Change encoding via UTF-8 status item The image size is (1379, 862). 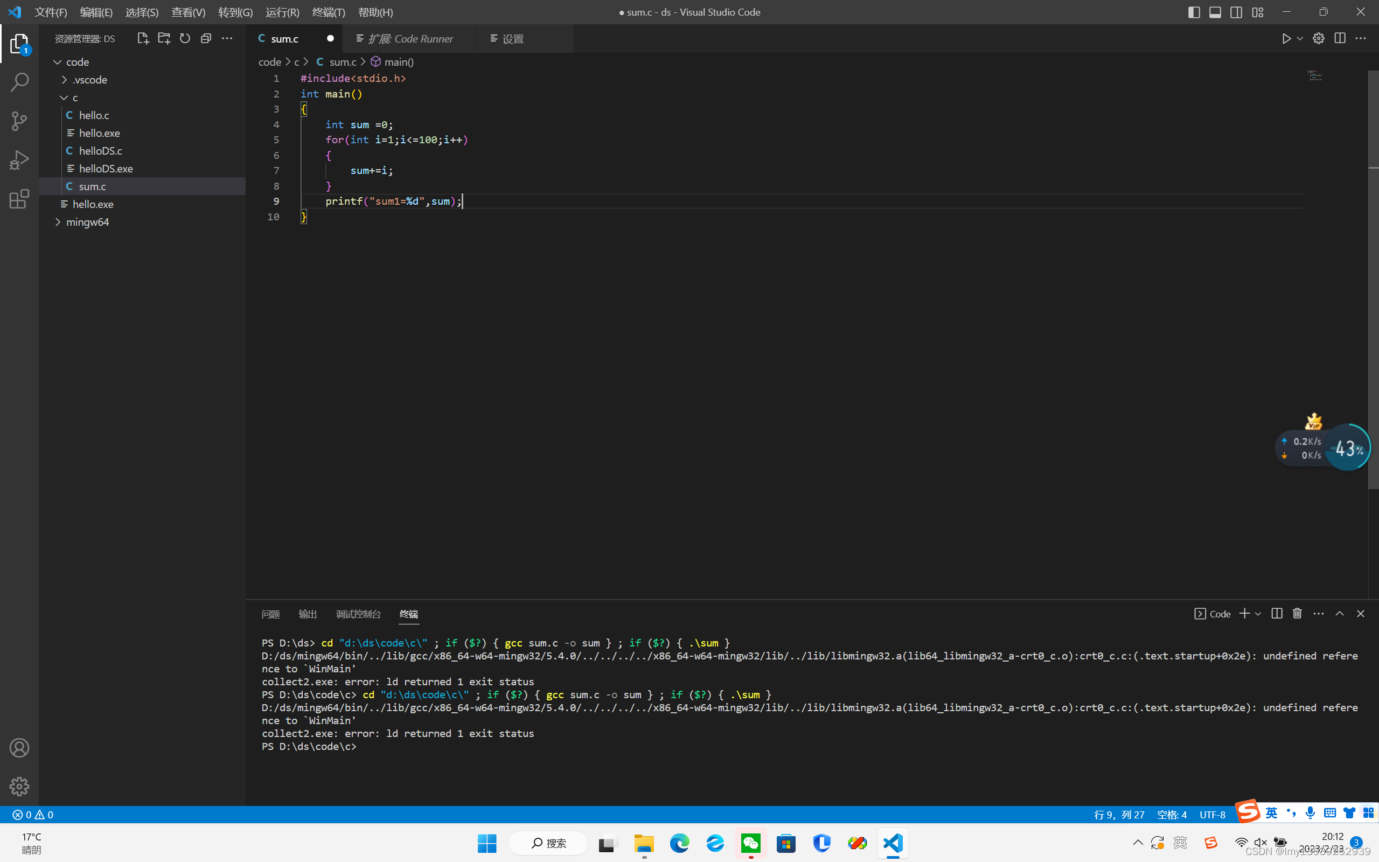point(1212,815)
